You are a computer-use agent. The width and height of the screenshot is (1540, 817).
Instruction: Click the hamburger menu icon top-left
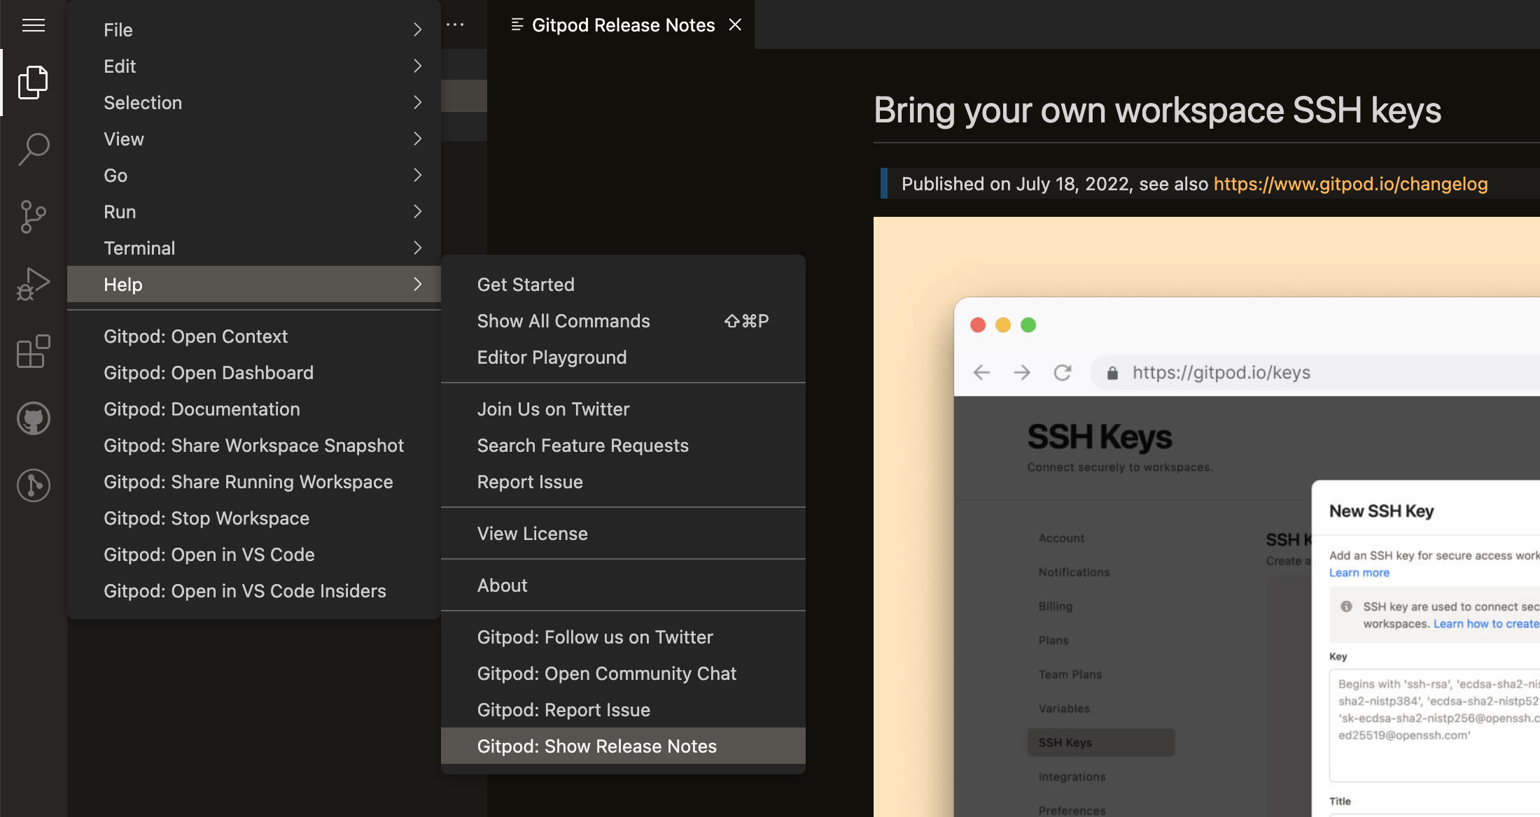[x=34, y=25]
